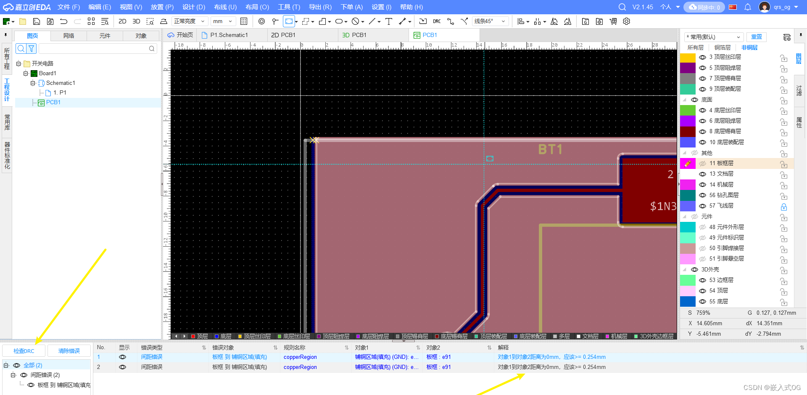Click the search field in the project panel
This screenshot has width=807, height=395.
tap(98, 49)
